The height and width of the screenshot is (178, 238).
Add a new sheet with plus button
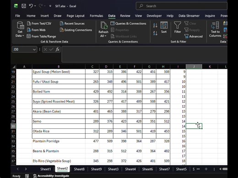pyautogui.click(x=206, y=169)
